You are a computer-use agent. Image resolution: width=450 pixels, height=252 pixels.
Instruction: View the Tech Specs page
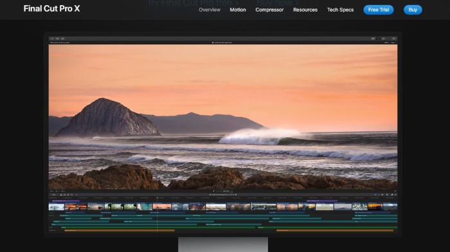click(x=340, y=10)
